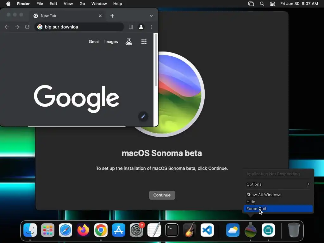Open the Finder menu
Viewport: 324px width, 243px height.
(x=23, y=4)
